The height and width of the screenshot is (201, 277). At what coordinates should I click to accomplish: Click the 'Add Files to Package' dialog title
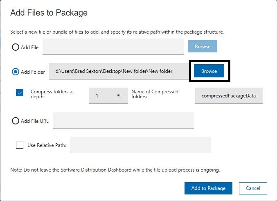pyautogui.click(x=49, y=13)
